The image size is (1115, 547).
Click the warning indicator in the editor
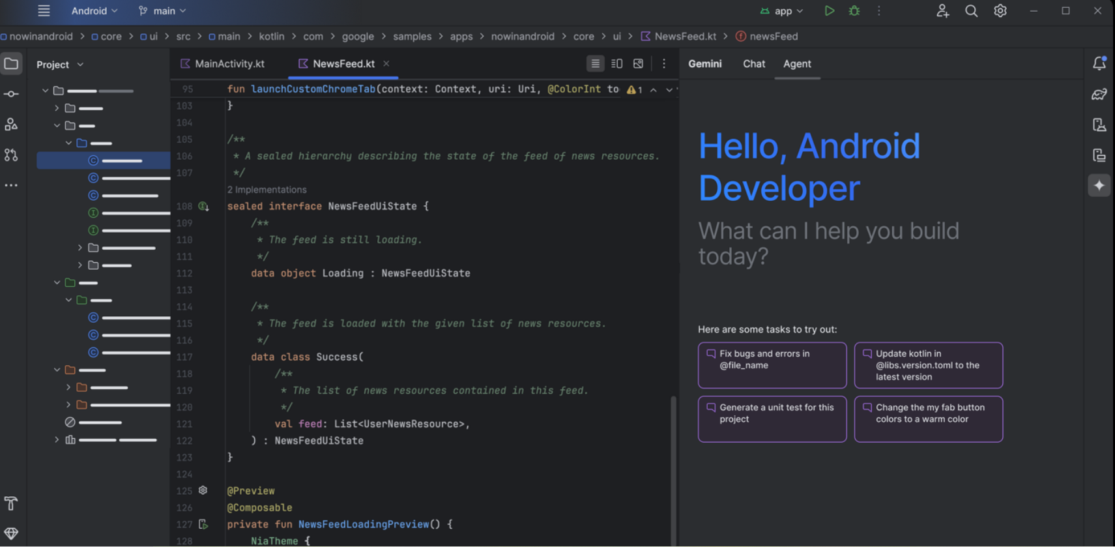(635, 89)
